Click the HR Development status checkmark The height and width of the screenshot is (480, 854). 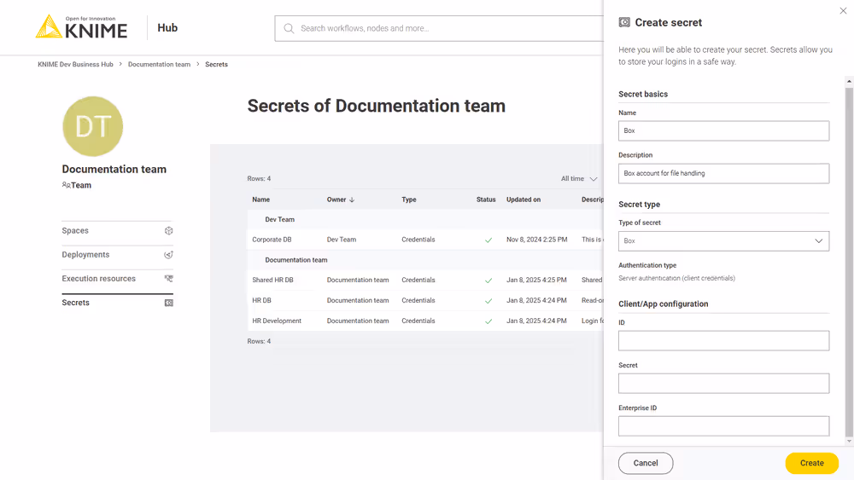coord(488,321)
